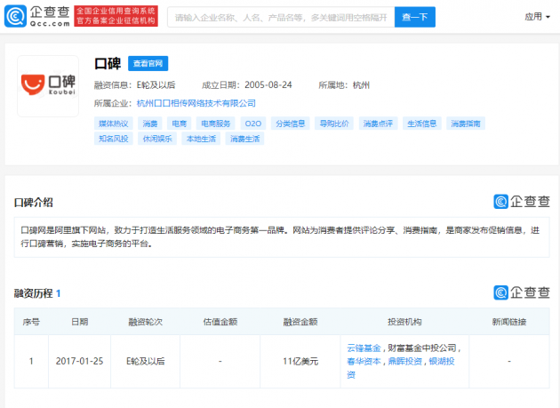Select the 导购比价 tag

click(x=334, y=124)
